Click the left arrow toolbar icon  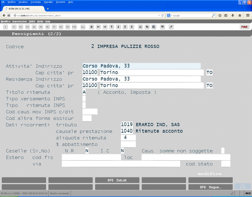click(98, 27)
